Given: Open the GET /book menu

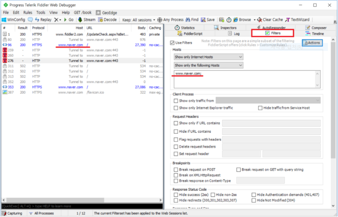Looking at the screenshot, I should (x=83, y=13).
